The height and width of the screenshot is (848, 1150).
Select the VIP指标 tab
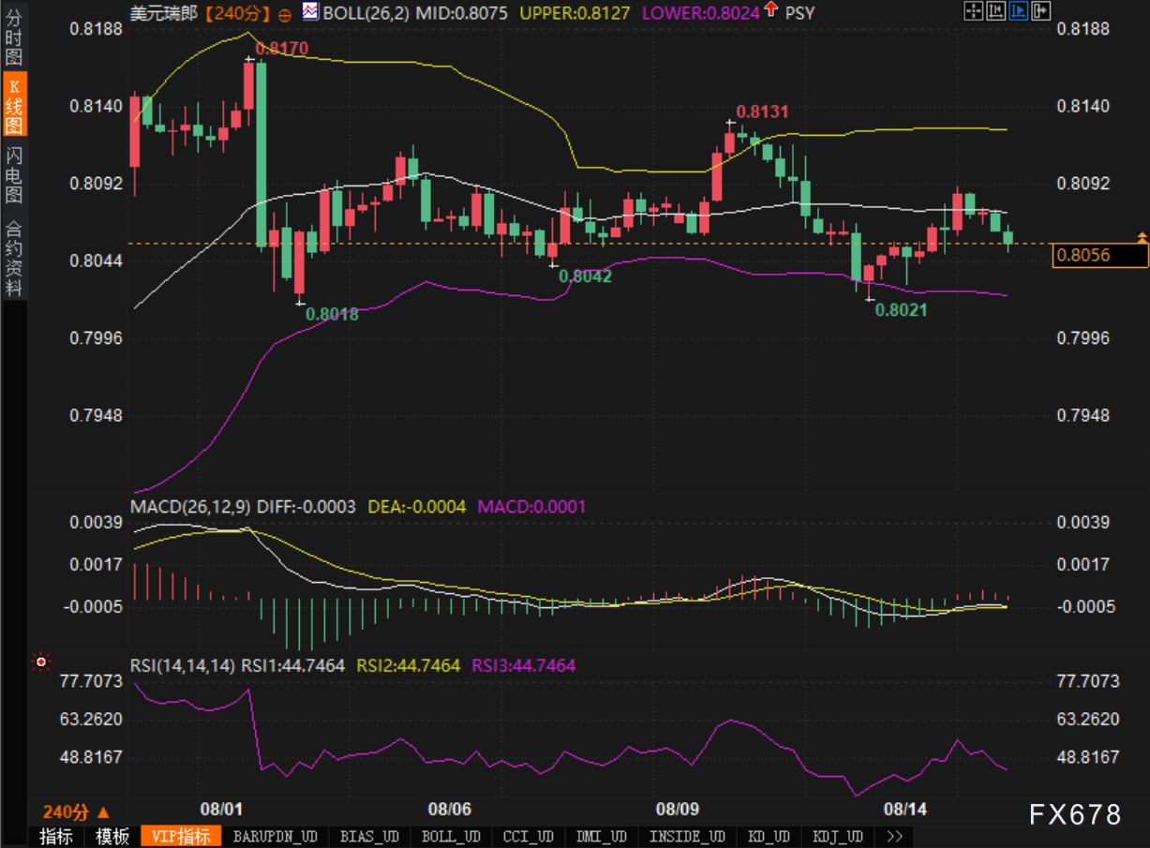pos(181,836)
